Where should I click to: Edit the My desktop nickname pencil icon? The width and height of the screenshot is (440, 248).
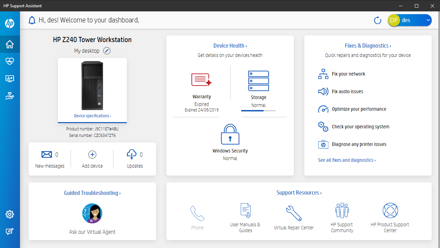[x=107, y=51]
